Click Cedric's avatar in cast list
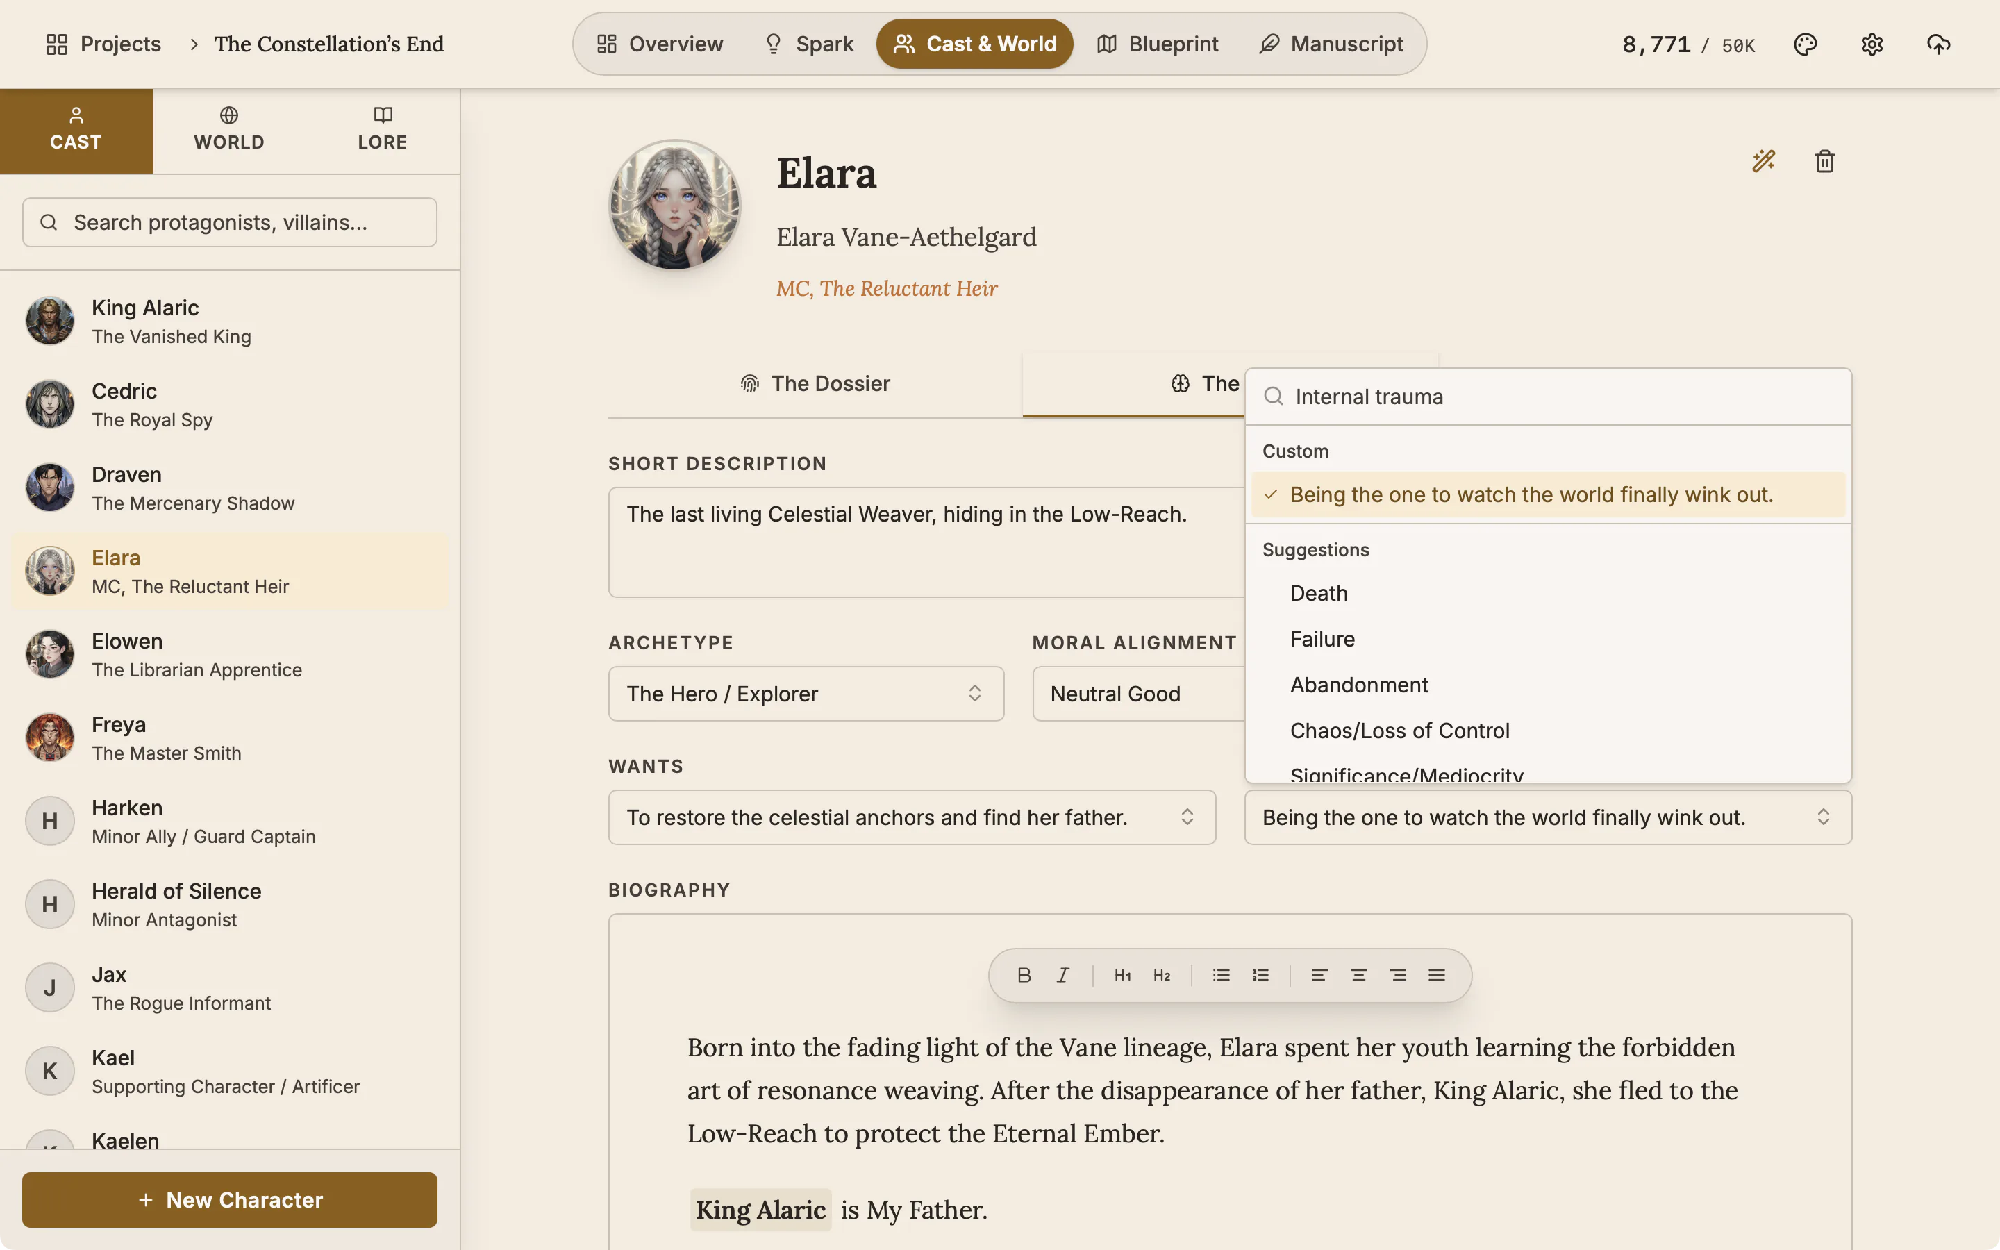The width and height of the screenshot is (2000, 1250). (49, 404)
